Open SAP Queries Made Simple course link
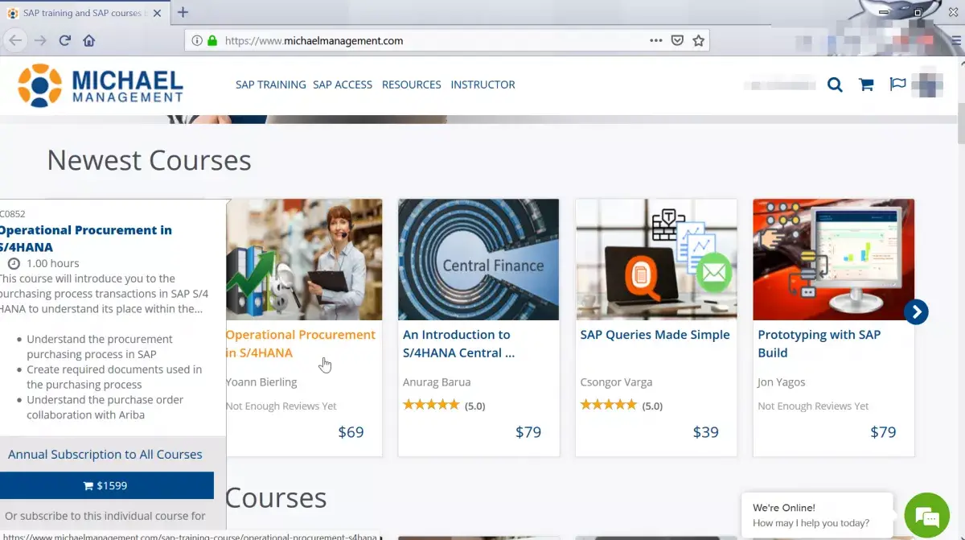 pos(655,335)
